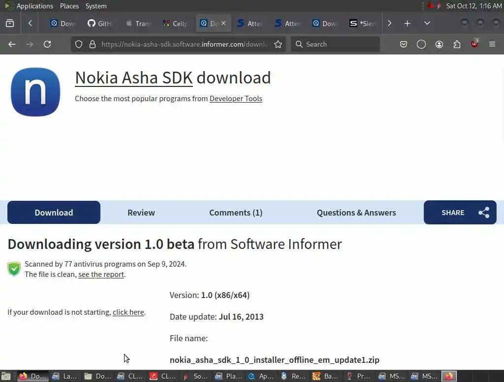504x382 pixels.
Task: Go back one page
Action: pyautogui.click(x=12, y=44)
